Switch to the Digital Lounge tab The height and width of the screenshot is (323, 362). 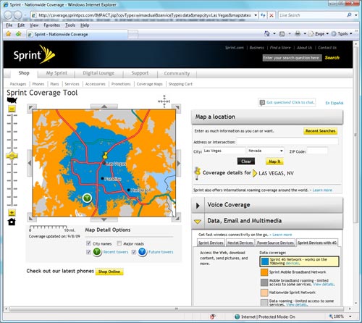98,73
